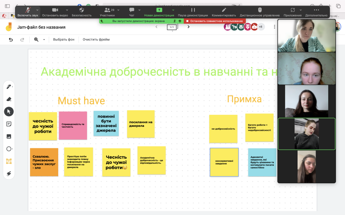Open frame bar 1/1 thumbnail
This screenshot has height=215, width=345.
(x=172, y=27)
